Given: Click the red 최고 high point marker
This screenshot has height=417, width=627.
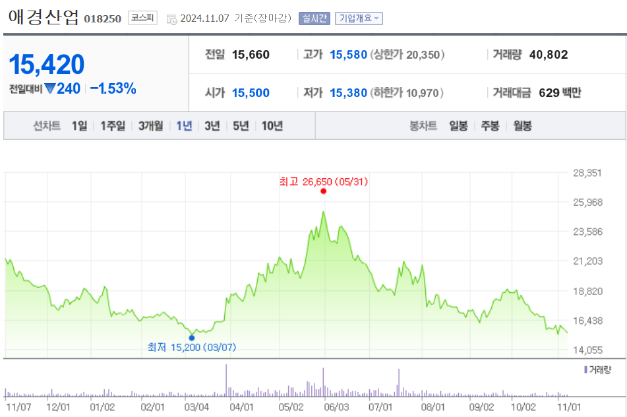Looking at the screenshot, I should (324, 191).
